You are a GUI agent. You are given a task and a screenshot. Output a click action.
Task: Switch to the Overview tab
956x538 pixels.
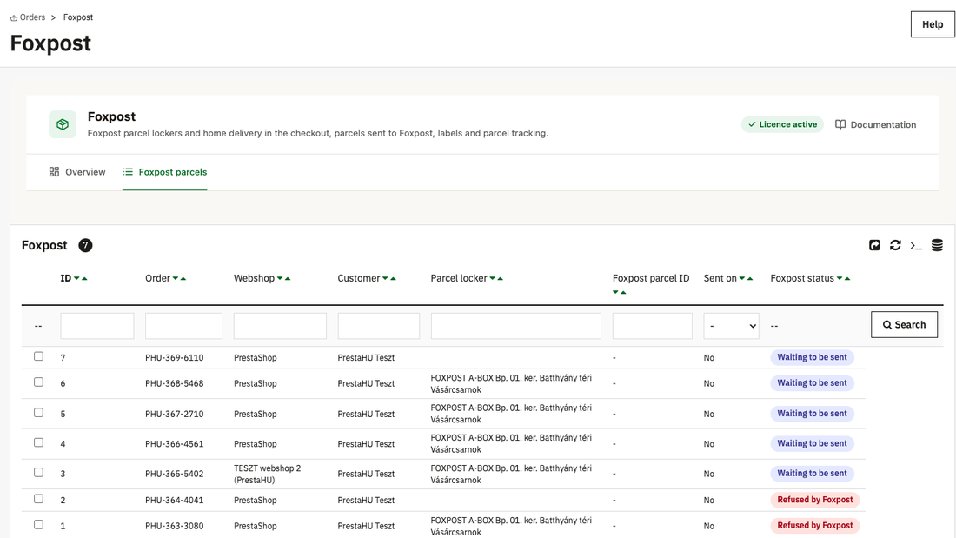(76, 172)
